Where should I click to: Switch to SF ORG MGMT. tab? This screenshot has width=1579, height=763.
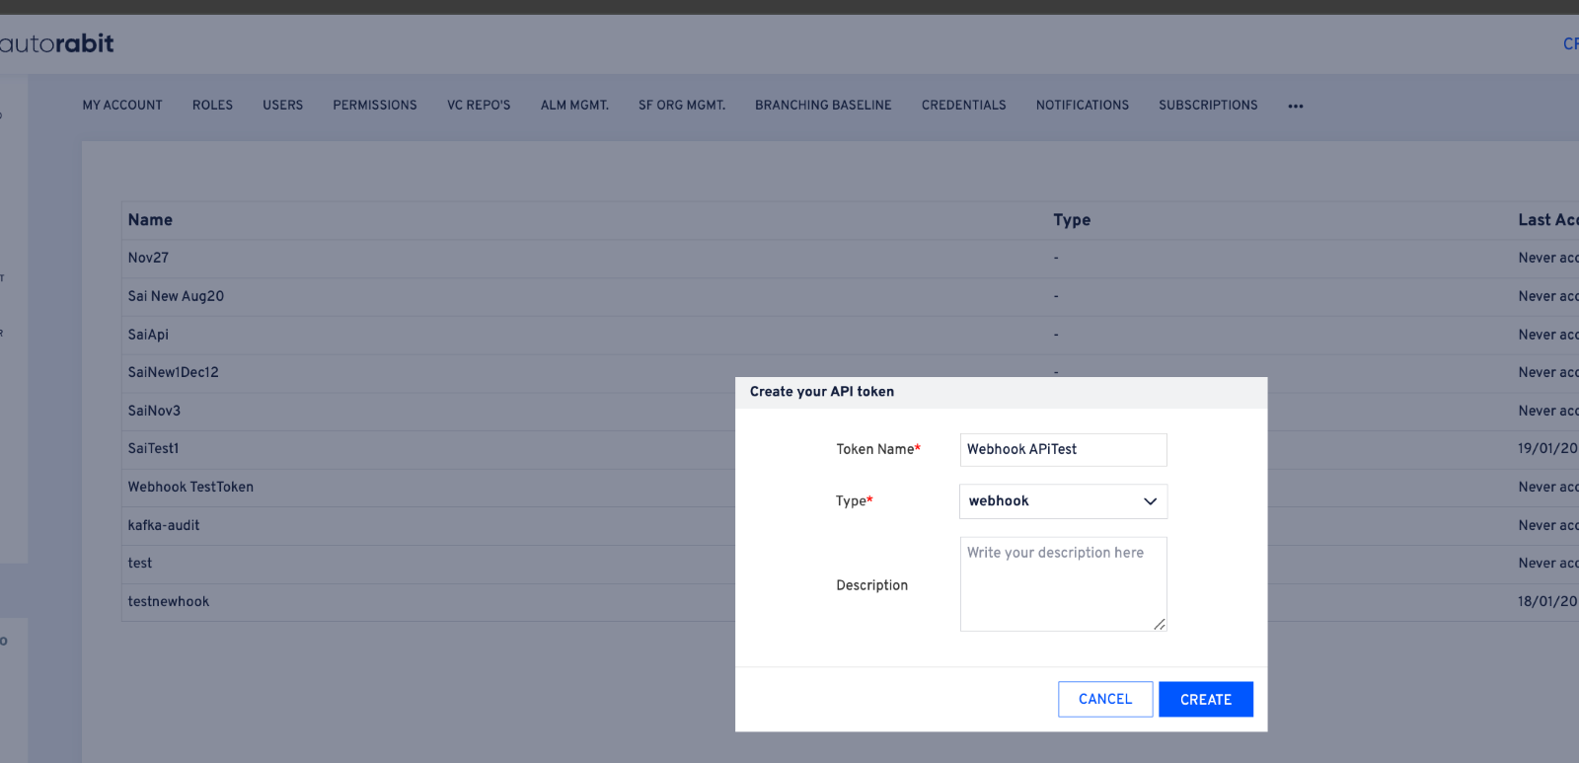click(x=682, y=106)
